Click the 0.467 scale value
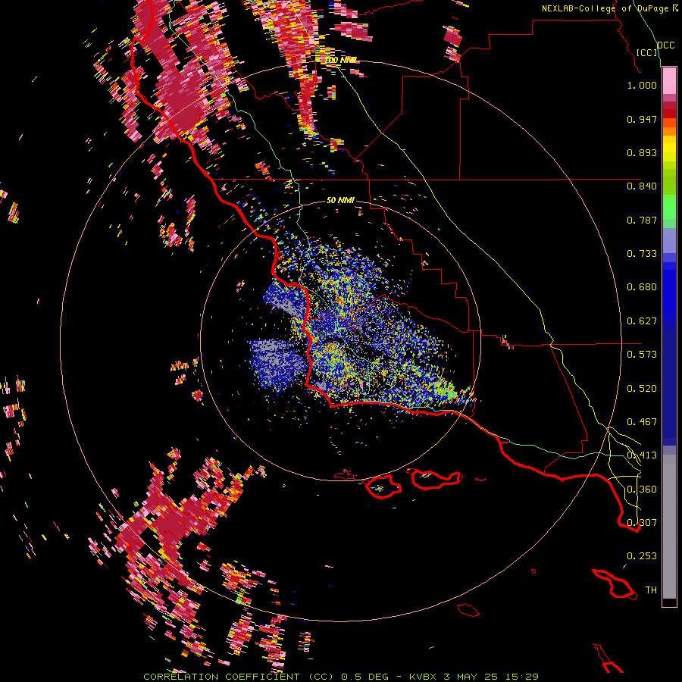Screen dimensions: 682x682 [642, 422]
